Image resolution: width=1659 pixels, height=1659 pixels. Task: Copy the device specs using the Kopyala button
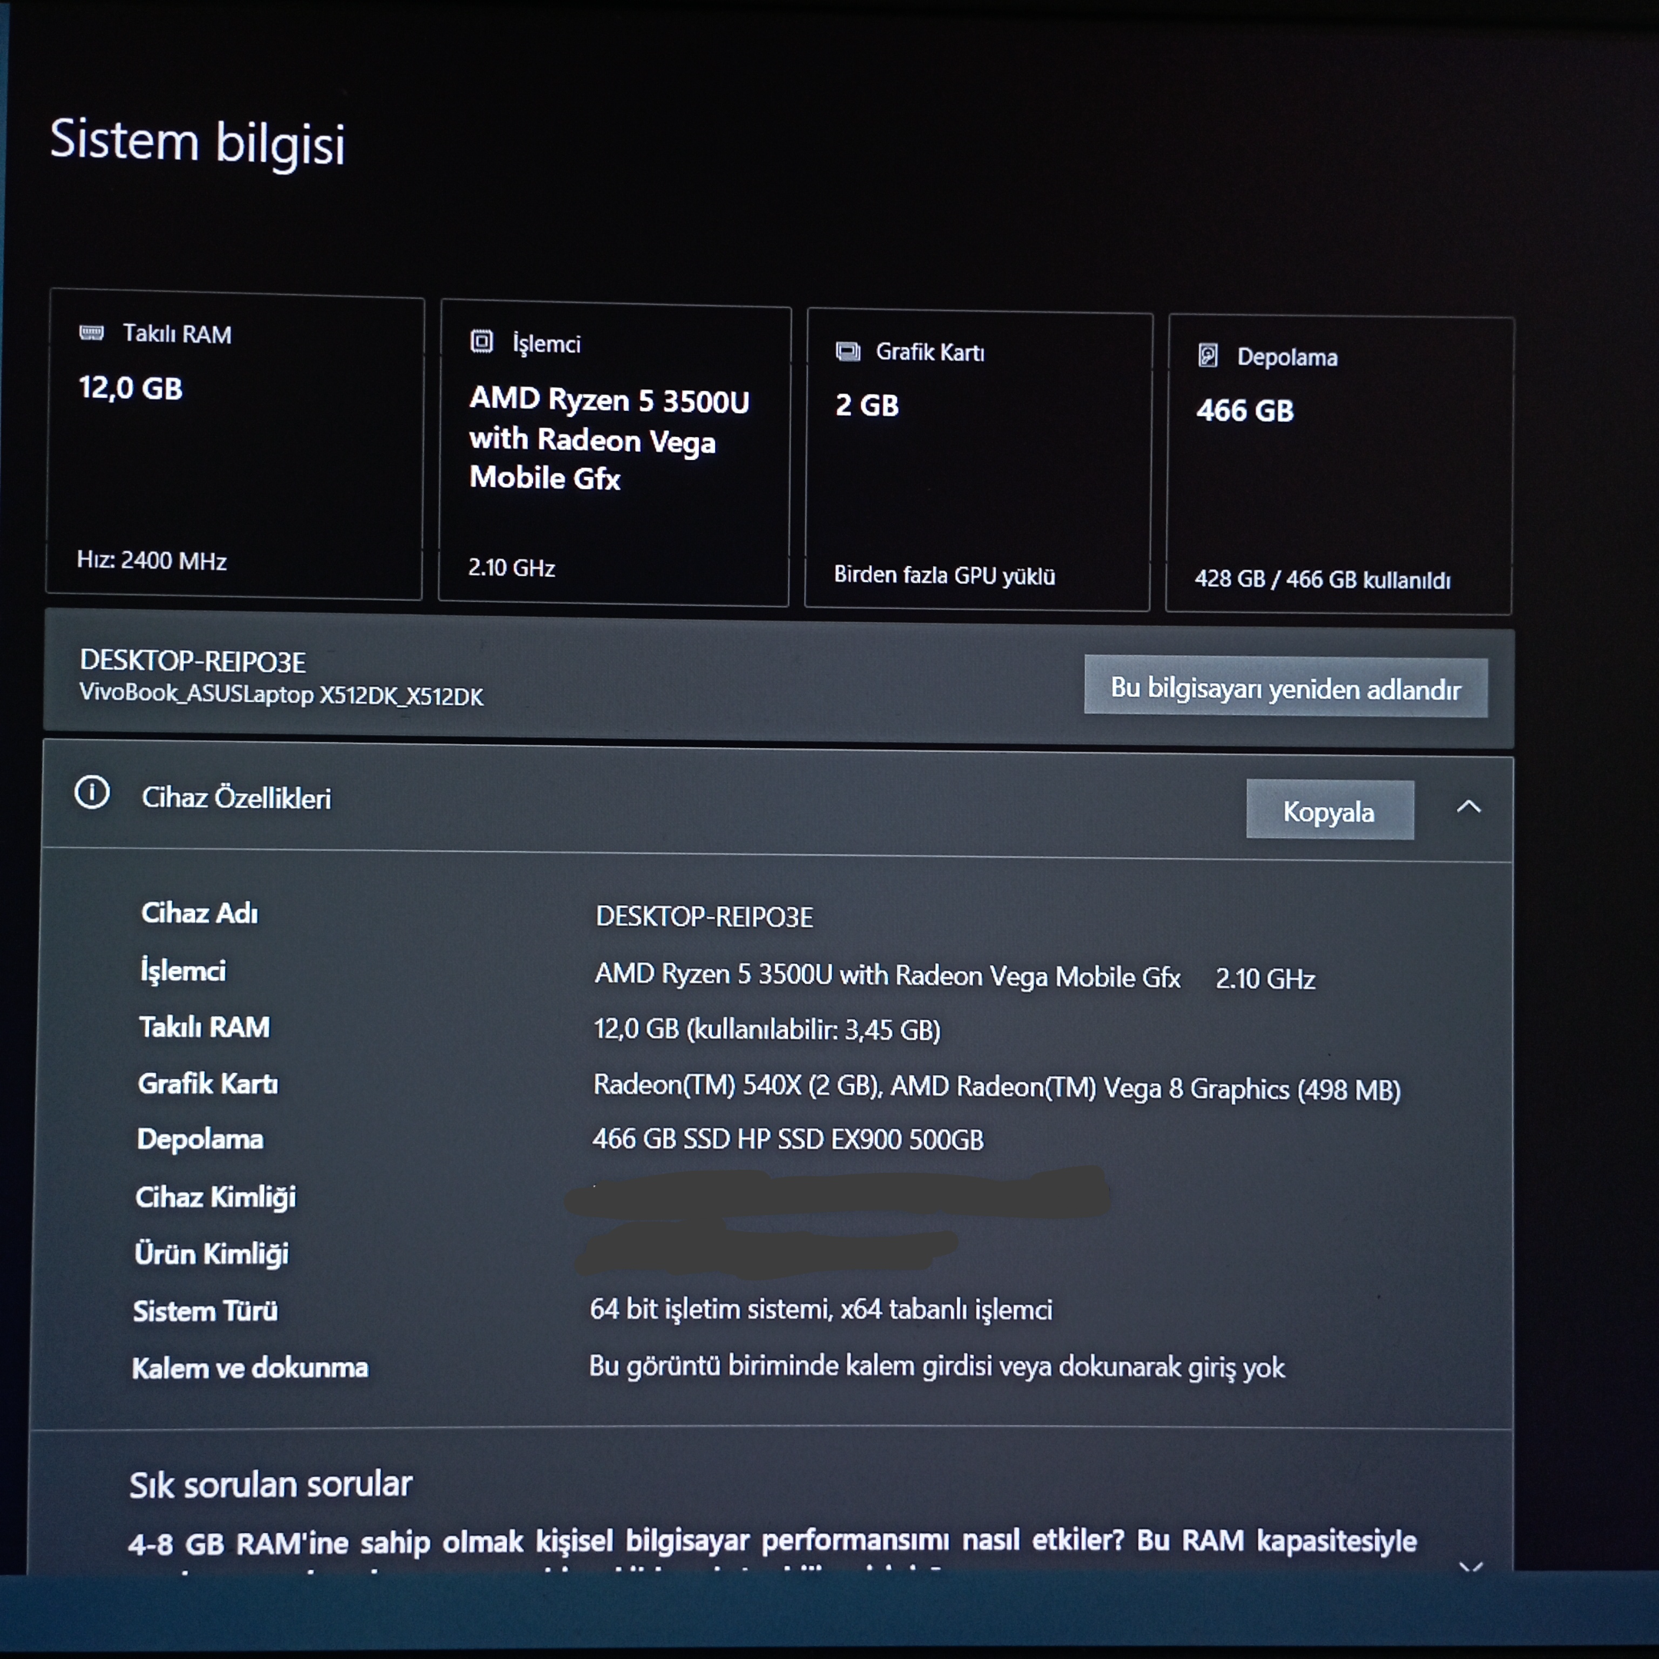[1330, 810]
